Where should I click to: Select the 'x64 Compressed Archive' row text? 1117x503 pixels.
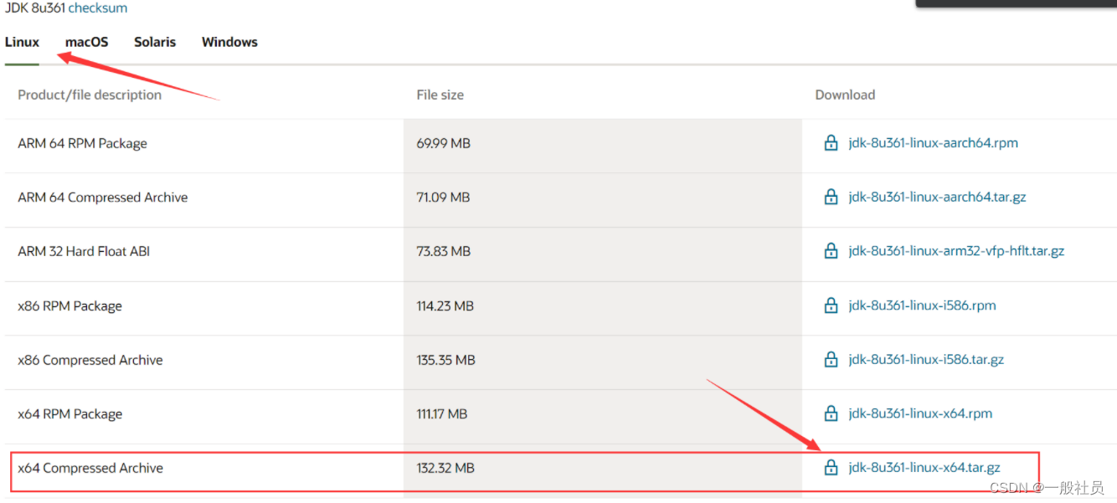point(90,468)
